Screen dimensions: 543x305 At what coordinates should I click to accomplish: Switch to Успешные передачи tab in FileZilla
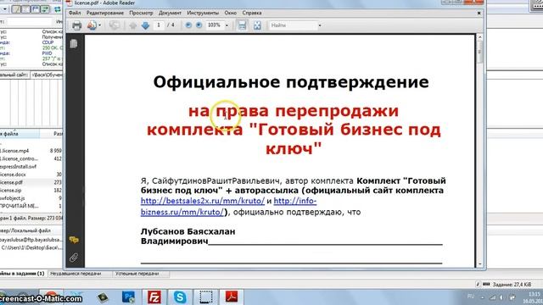click(137, 274)
